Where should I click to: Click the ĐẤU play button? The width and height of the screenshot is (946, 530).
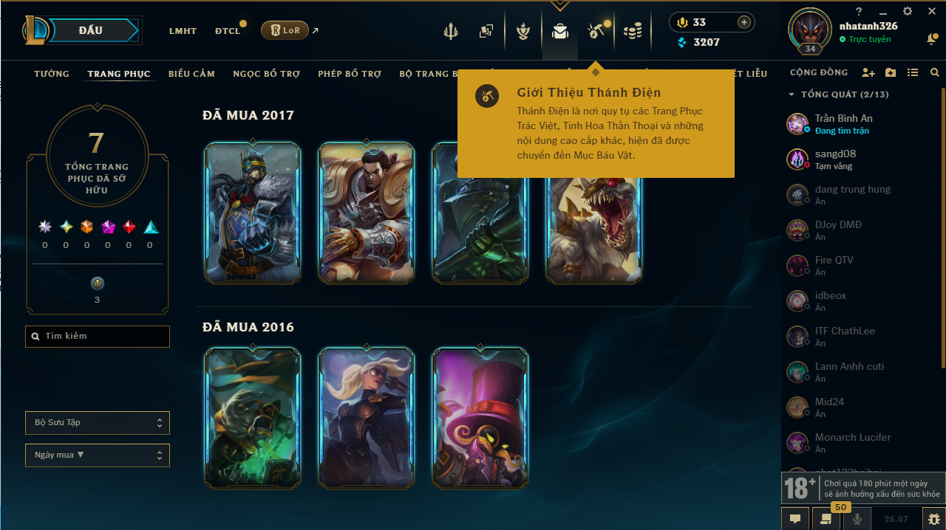92,30
